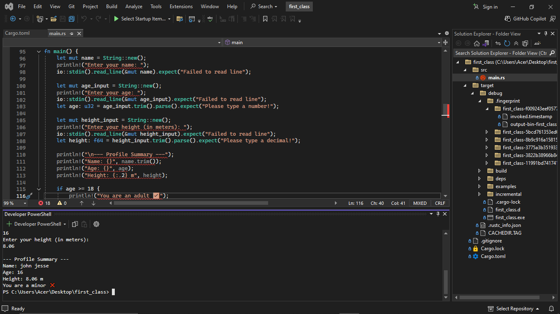Pin the main.rs tab
Image resolution: width=560 pixels, height=314 pixels.
pos(71,34)
